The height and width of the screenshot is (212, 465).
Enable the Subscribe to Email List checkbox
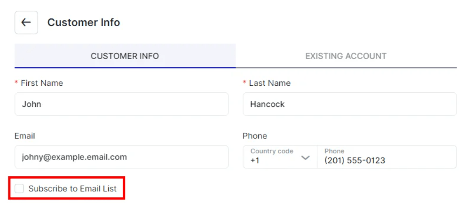point(19,189)
